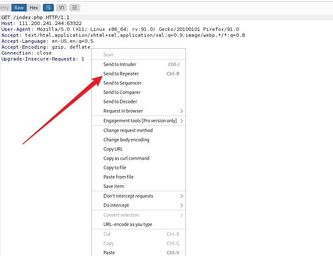Click the Connection: close header line

coord(26,53)
